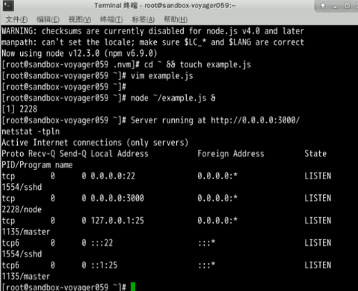Screen dimensions: 358x291
Task: Click the netstat -tpln command text
Action: [x=31, y=132]
